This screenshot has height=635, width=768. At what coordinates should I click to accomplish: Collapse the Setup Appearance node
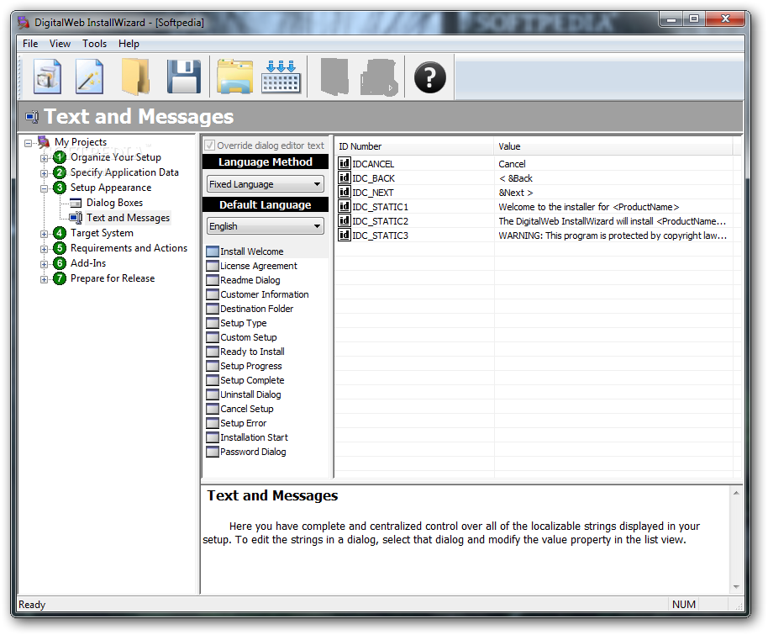click(44, 188)
